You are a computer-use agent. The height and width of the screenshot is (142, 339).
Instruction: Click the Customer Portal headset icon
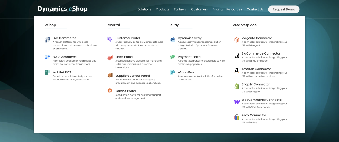110,39
